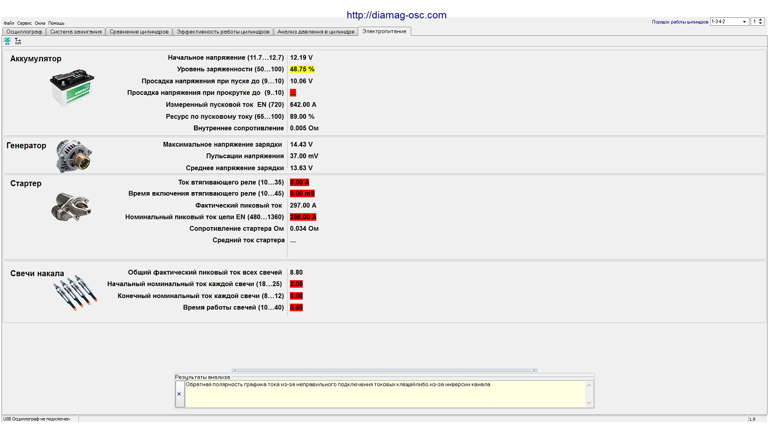773x424 pixels.
Task: Click the generator alternator image
Action: point(74,156)
